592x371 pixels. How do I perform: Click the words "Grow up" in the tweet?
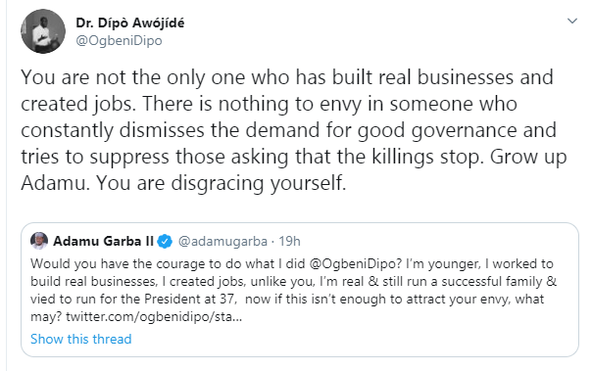point(528,157)
